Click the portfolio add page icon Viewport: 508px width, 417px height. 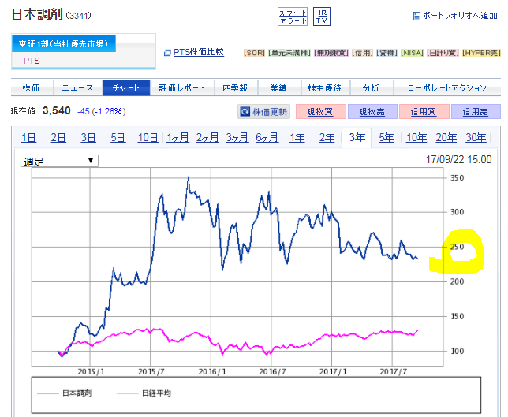[416, 16]
